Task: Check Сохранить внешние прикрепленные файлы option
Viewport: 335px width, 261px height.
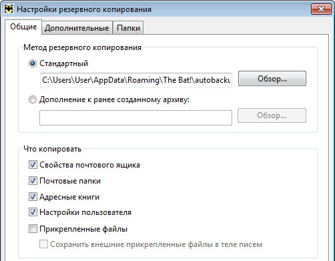Action: [x=43, y=244]
